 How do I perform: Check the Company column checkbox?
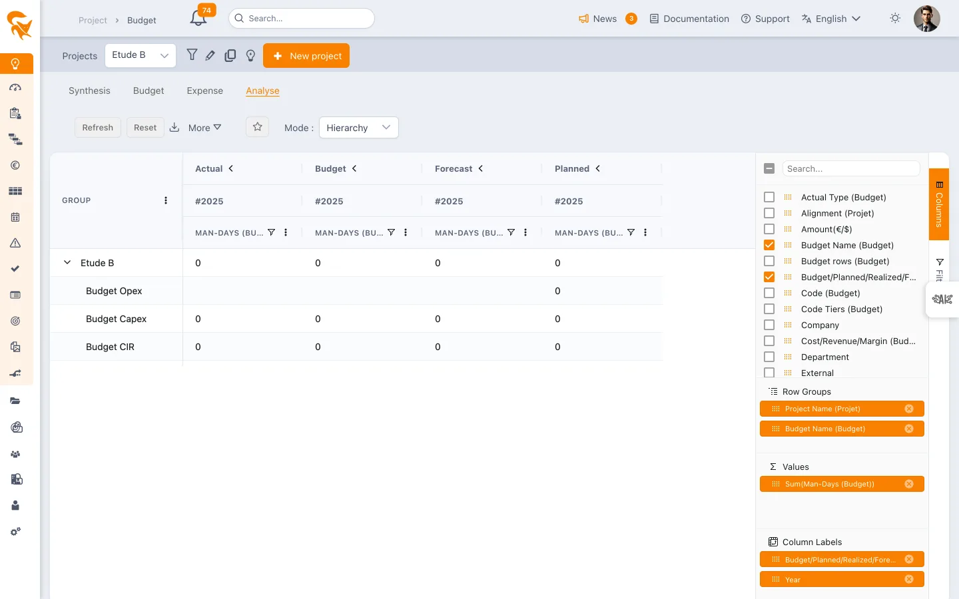(769, 325)
